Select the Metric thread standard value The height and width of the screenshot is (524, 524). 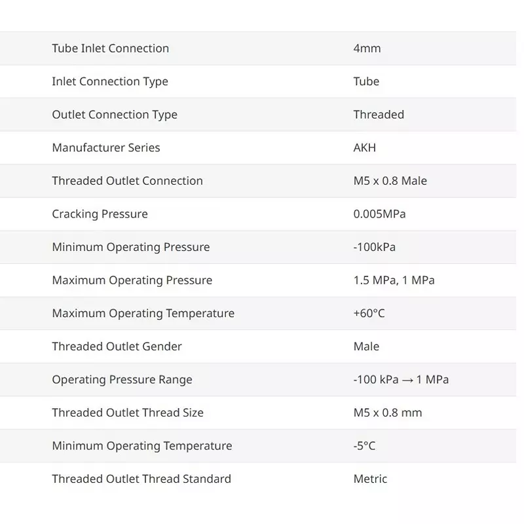pos(370,479)
